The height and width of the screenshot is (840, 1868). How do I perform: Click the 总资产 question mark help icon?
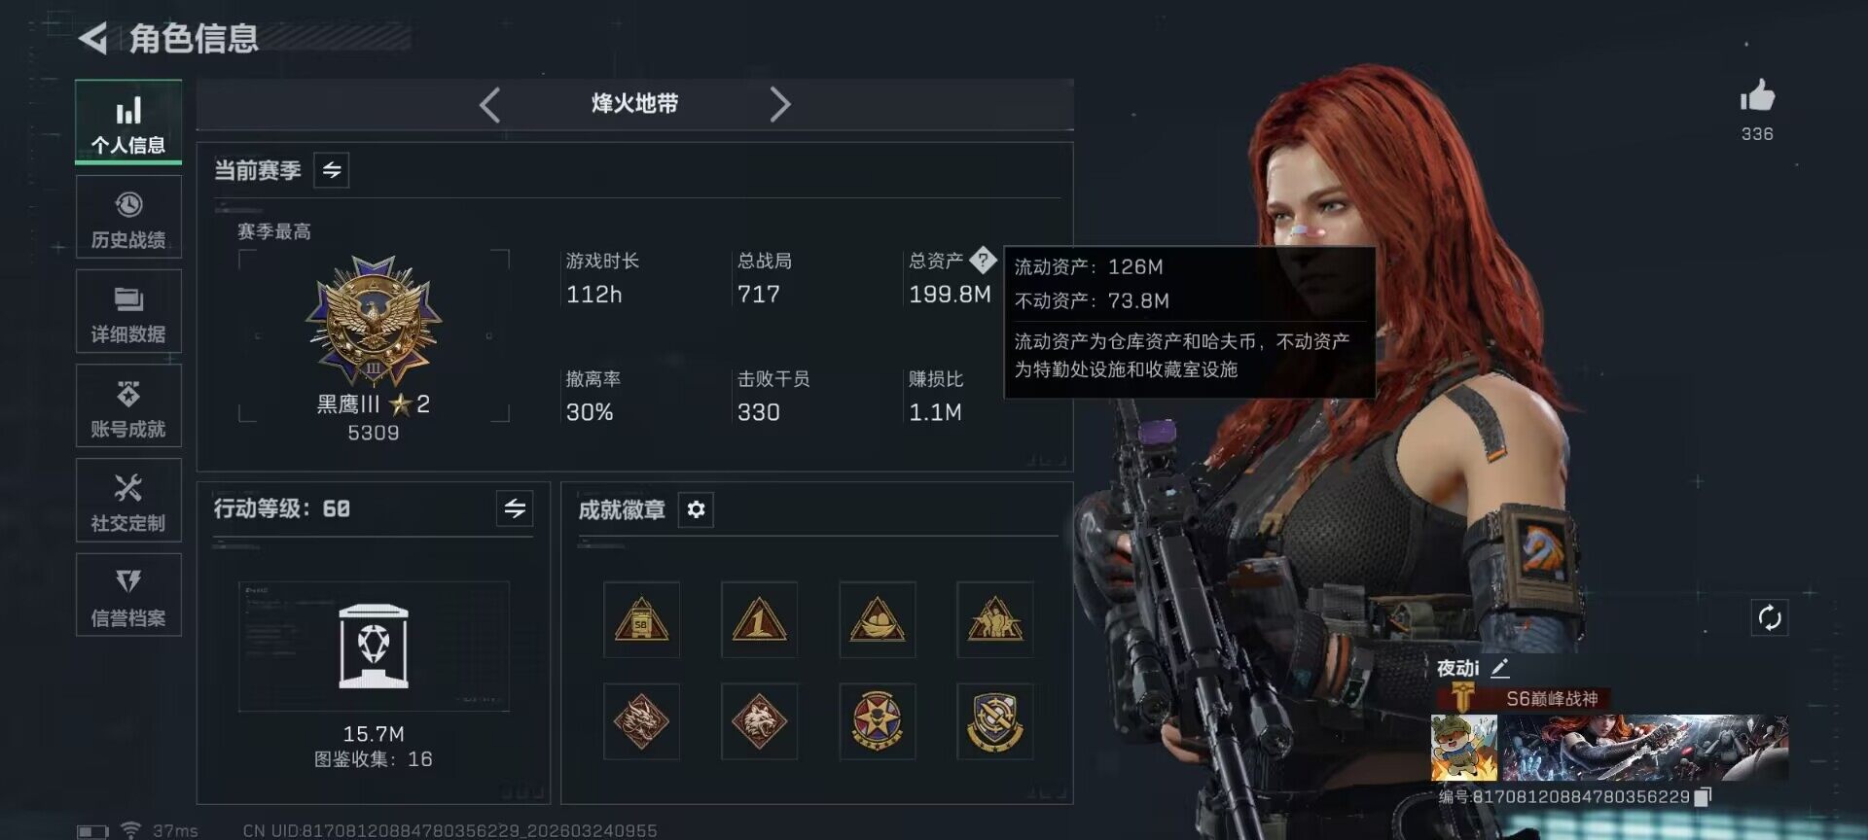983,260
